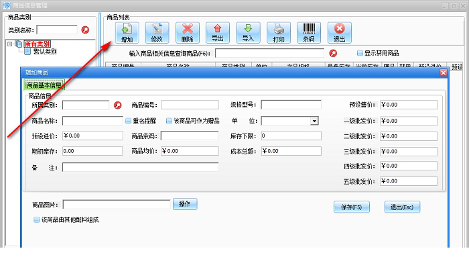The height and width of the screenshot is (257, 469).
Task: Click the 导入 (Import) toolbar icon
Action: coord(249,33)
